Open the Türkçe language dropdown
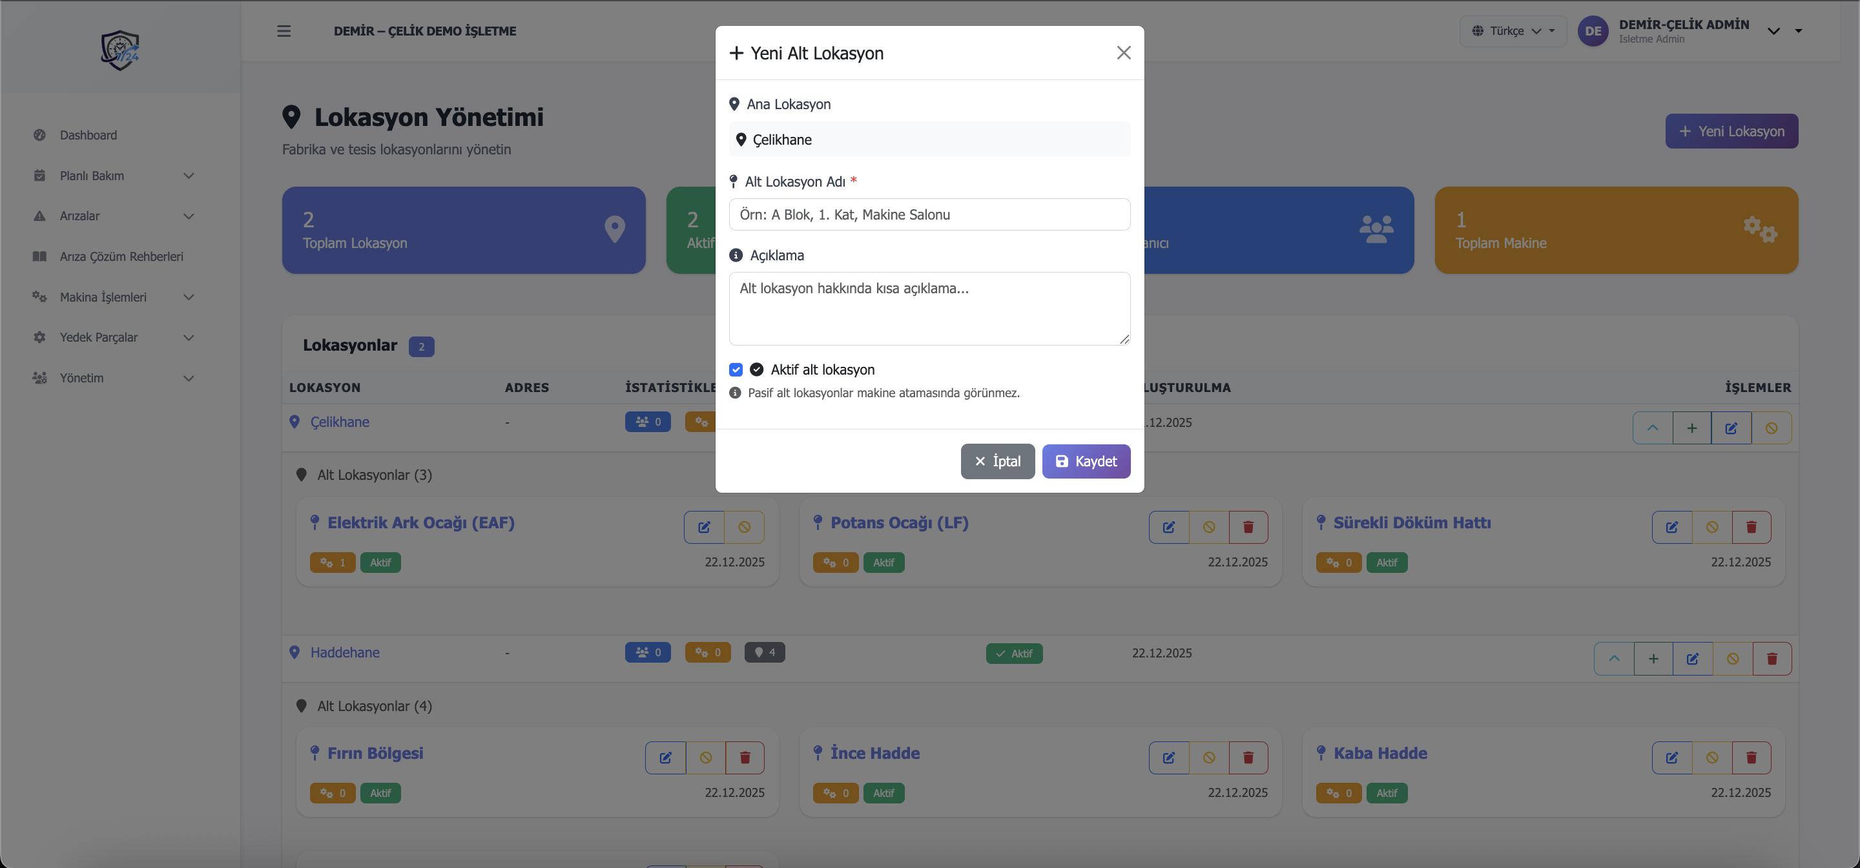 (x=1513, y=31)
